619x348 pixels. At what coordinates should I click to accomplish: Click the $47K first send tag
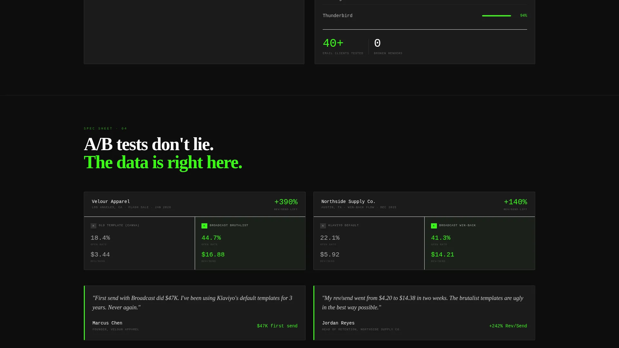coord(277,326)
